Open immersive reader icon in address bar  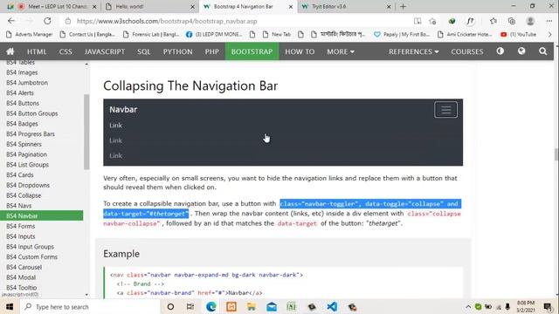coord(418,21)
